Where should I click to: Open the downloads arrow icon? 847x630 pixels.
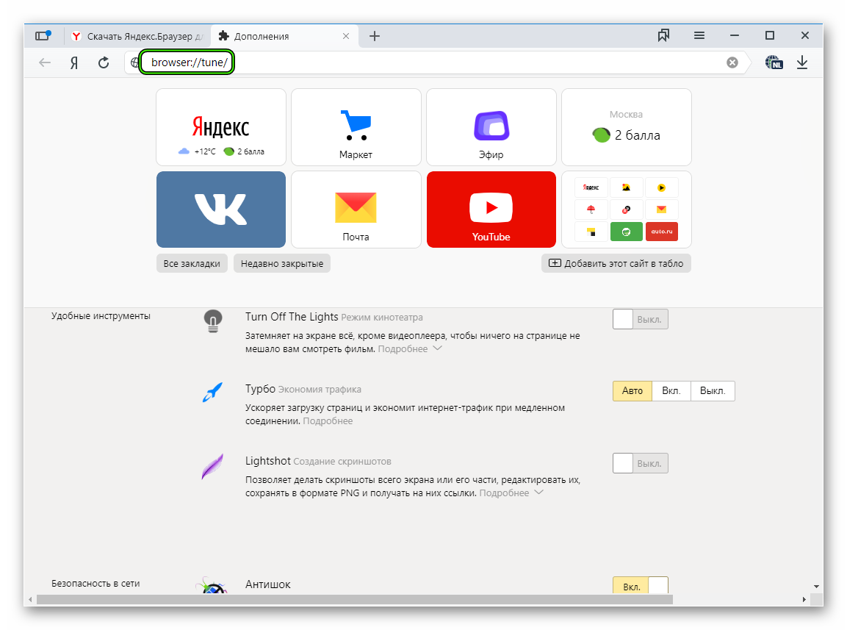tap(802, 62)
